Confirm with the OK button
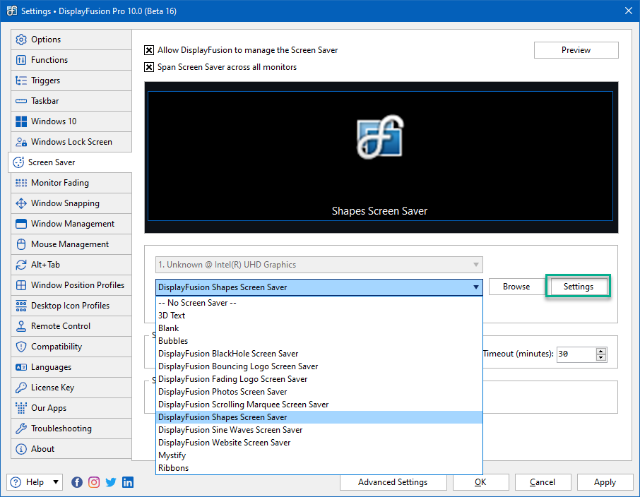 pos(480,482)
